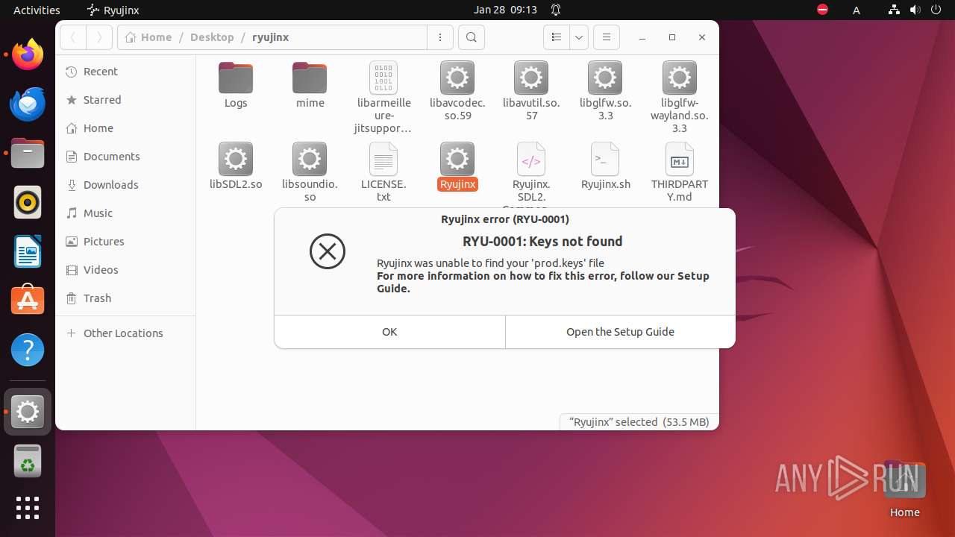Open Help from the dock
955x537 pixels.
[28, 350]
